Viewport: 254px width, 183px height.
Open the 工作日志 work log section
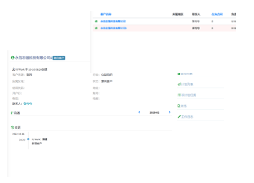coord(187,117)
